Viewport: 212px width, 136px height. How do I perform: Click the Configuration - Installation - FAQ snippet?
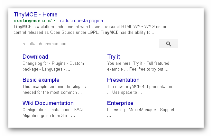pyautogui.click(x=54, y=110)
